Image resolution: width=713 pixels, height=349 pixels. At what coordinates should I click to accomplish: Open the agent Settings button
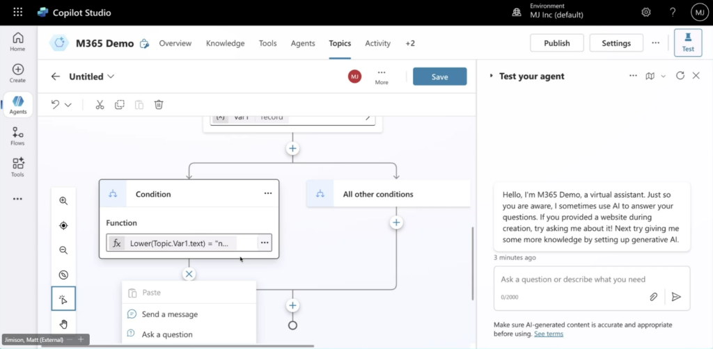tap(616, 43)
